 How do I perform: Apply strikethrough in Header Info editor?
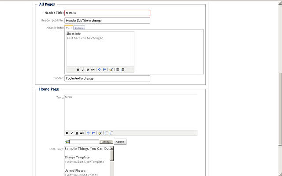93,70
